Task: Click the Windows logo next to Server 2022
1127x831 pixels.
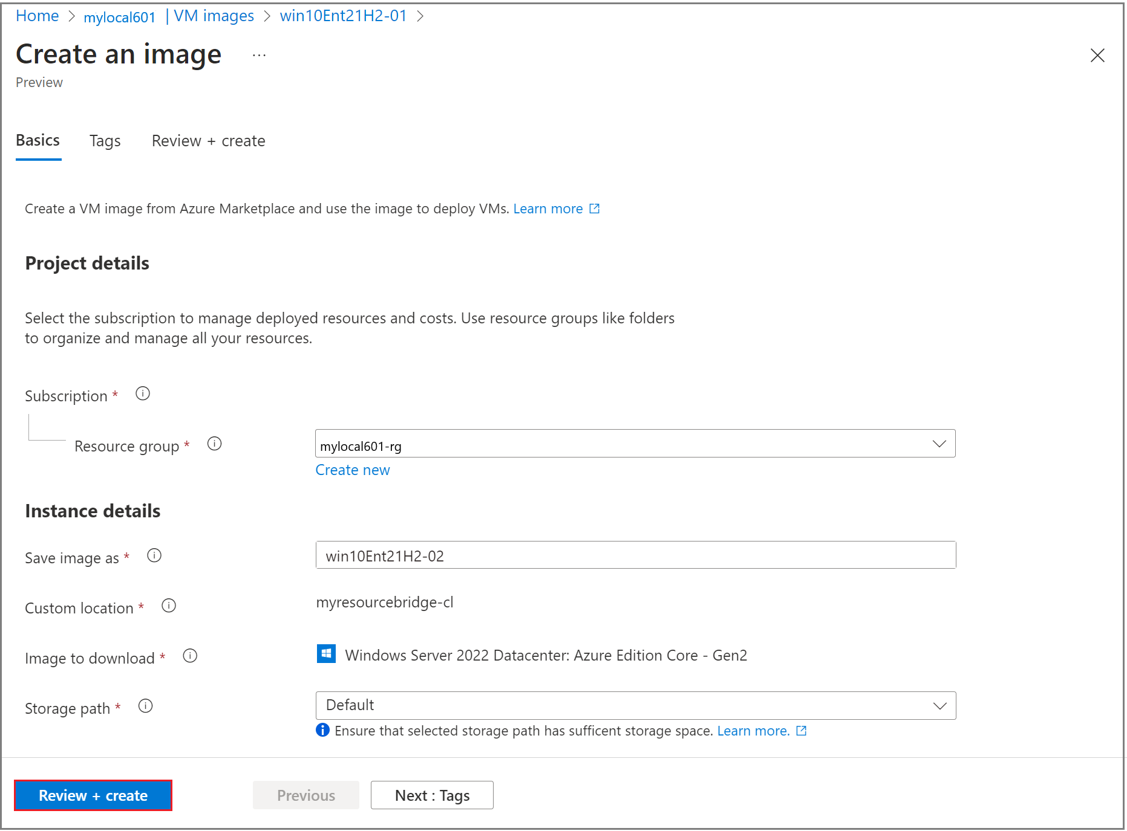Action: (326, 654)
